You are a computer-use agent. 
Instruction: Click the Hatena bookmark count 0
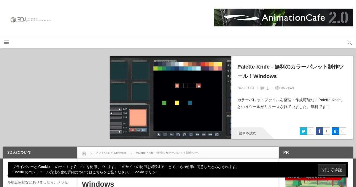(x=342, y=131)
